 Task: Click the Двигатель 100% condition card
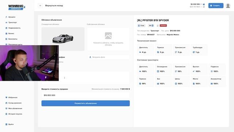coord(145,69)
